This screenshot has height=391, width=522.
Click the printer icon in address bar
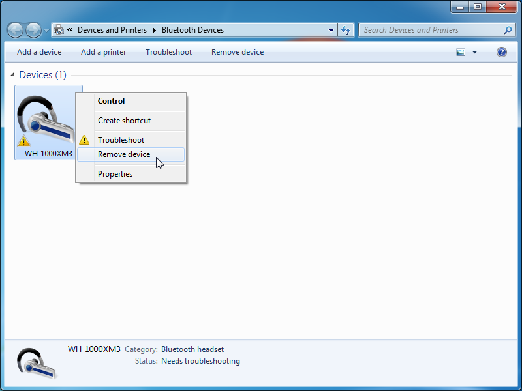click(59, 30)
